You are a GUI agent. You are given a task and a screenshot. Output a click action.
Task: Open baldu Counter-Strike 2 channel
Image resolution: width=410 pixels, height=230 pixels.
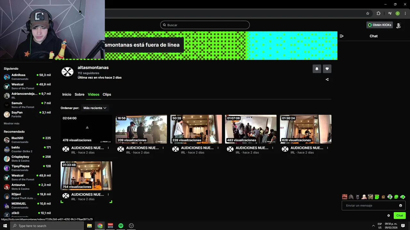point(27,149)
